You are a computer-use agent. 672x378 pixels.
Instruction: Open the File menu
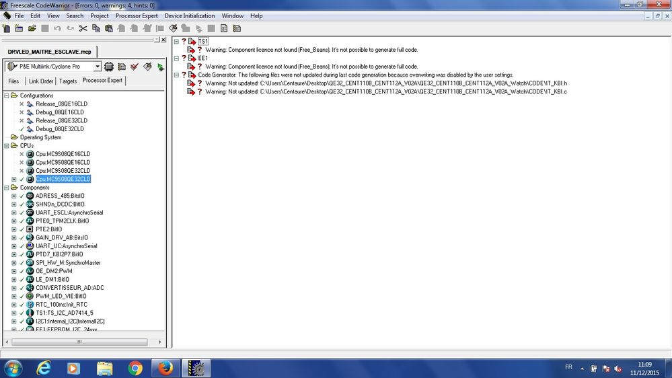tap(20, 16)
